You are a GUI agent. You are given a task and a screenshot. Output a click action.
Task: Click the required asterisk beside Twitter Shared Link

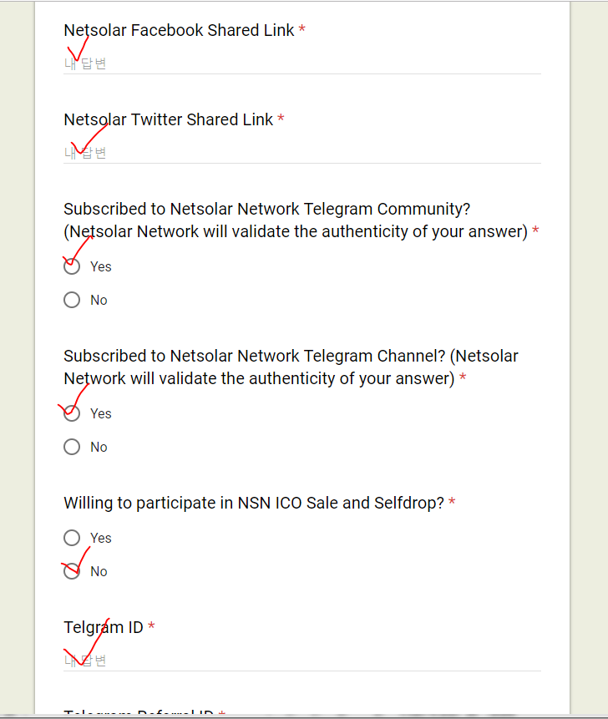(x=281, y=120)
